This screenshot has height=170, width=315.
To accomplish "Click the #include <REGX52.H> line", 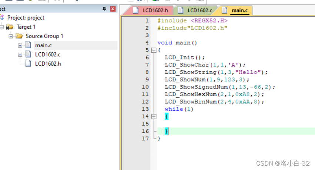I will (x=192, y=21).
